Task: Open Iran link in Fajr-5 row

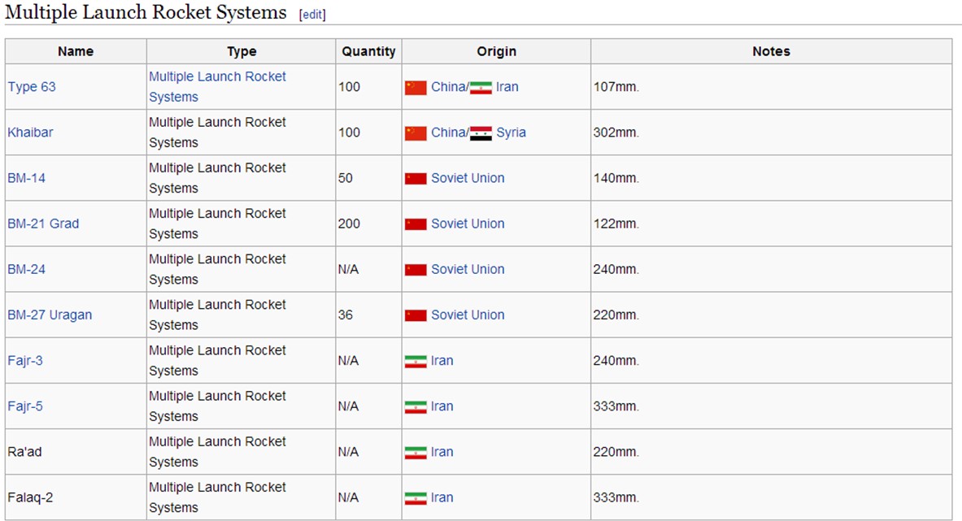Action: pyautogui.click(x=442, y=406)
